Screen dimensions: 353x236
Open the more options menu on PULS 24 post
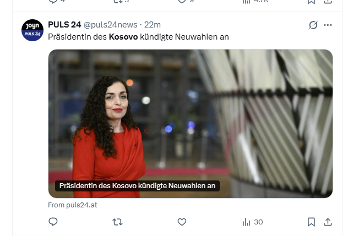pyautogui.click(x=328, y=25)
